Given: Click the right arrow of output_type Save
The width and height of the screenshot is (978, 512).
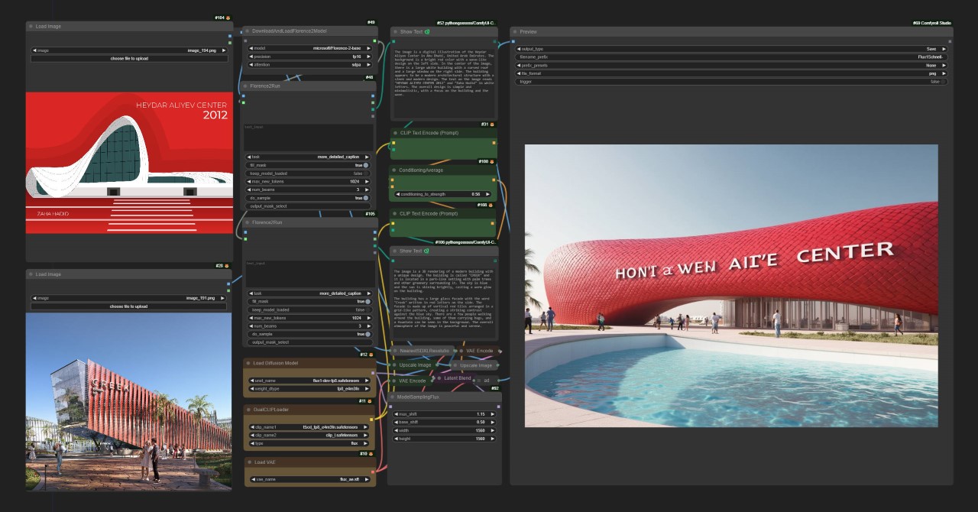Looking at the screenshot, I should 944,48.
